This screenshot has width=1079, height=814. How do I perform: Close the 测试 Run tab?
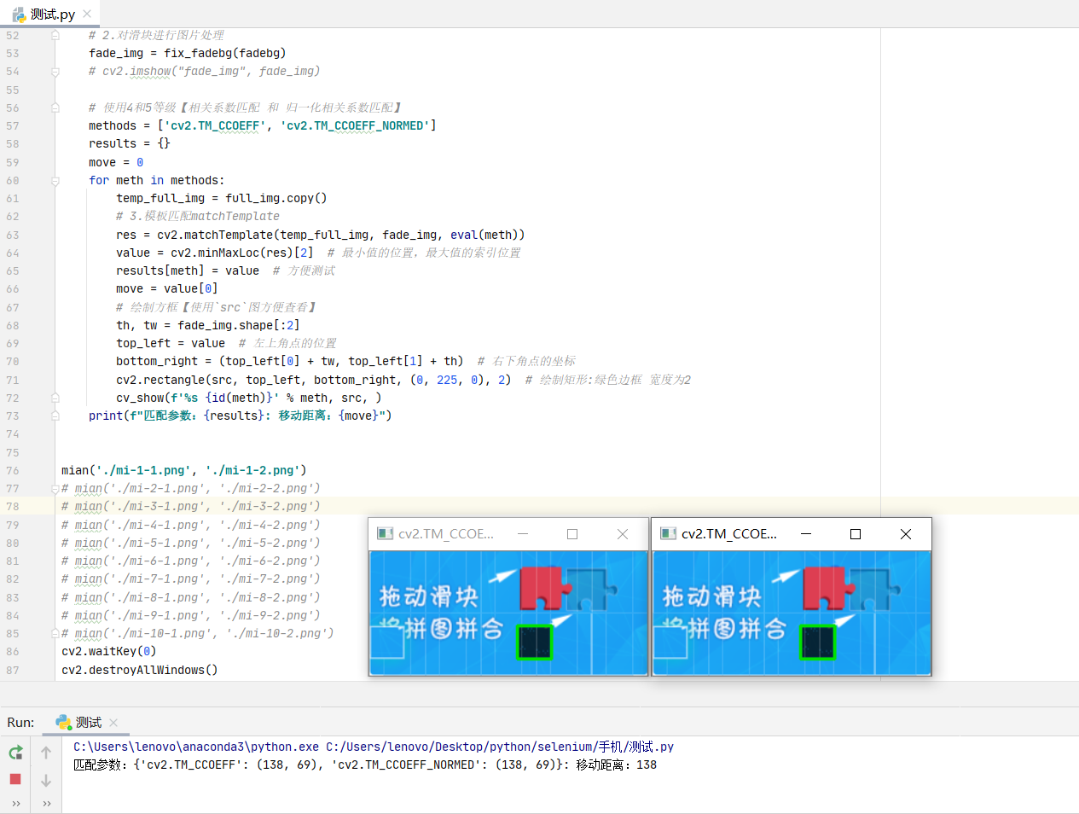[113, 723]
